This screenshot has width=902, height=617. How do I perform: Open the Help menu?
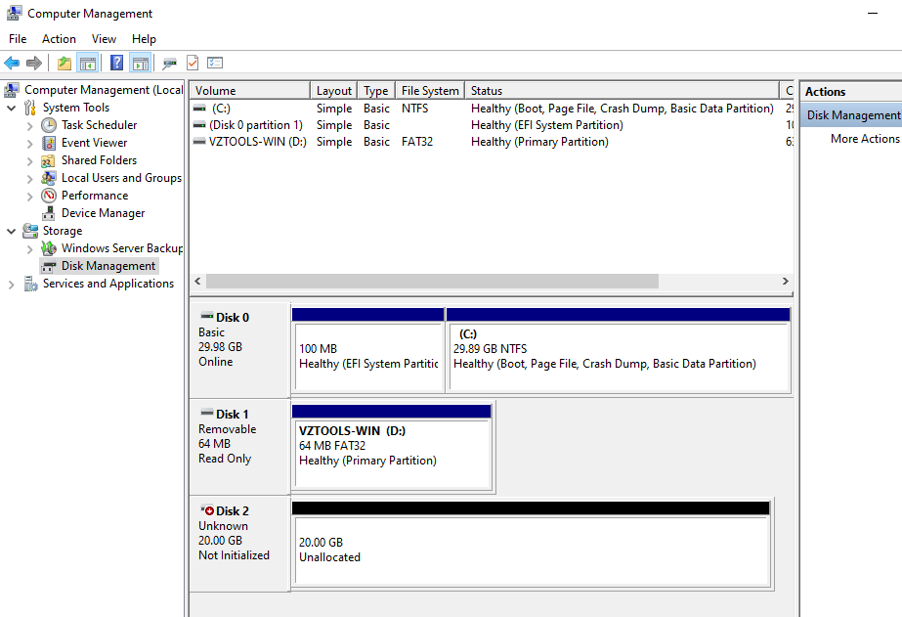click(144, 38)
